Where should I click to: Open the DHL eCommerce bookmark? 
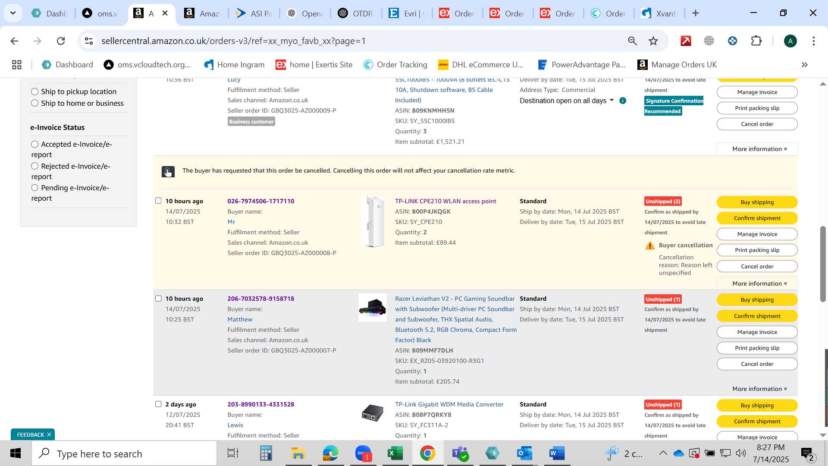481,65
